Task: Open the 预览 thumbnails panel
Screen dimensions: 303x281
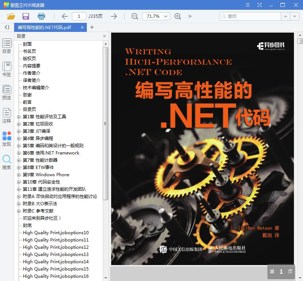Action: pyautogui.click(x=7, y=92)
